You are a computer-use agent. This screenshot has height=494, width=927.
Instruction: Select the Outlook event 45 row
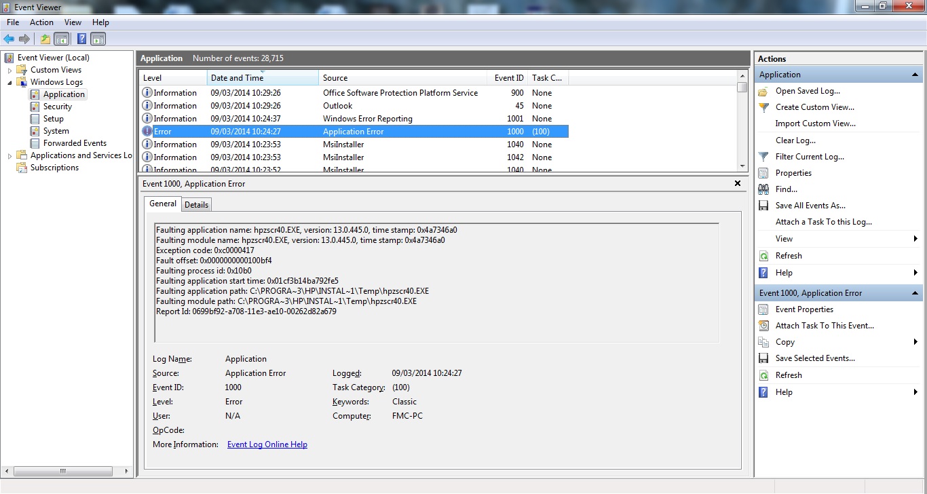[x=353, y=106]
